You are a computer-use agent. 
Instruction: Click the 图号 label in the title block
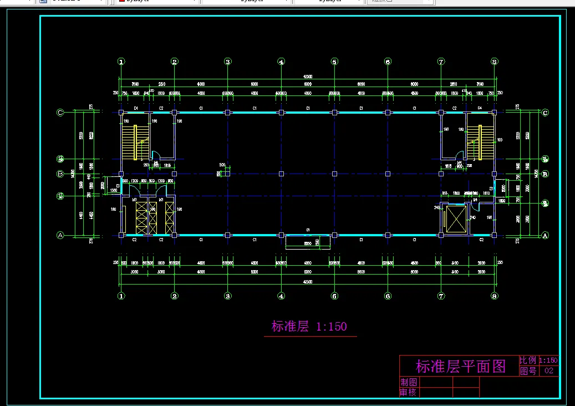[528, 371]
